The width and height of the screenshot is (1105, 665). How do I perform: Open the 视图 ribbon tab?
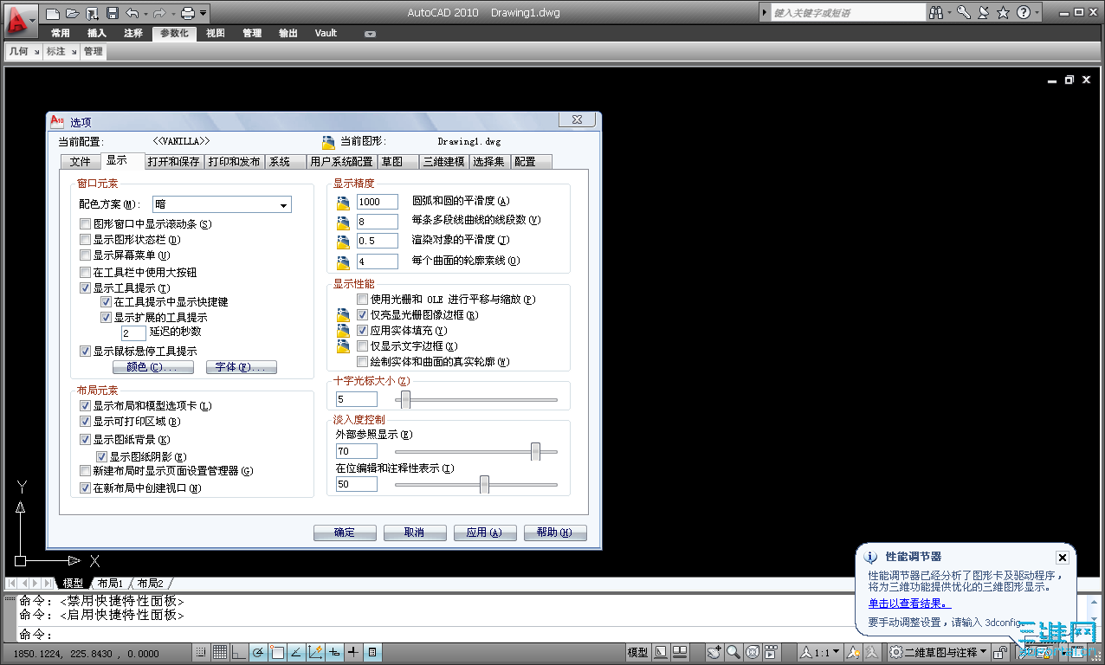[216, 33]
